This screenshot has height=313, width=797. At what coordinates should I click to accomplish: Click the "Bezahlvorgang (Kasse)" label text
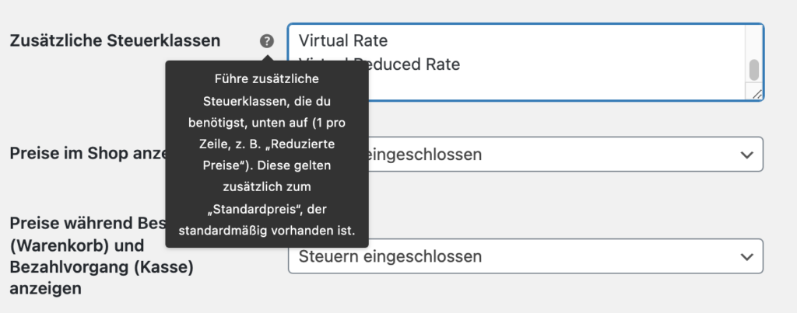click(102, 267)
